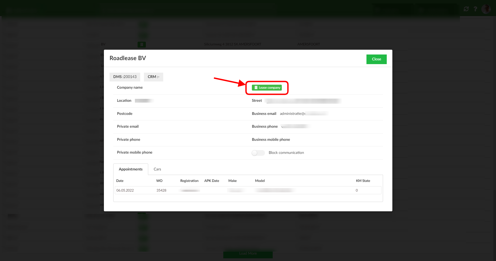The width and height of the screenshot is (496, 261).
Task: Click work order number 35428
Action: [161, 190]
